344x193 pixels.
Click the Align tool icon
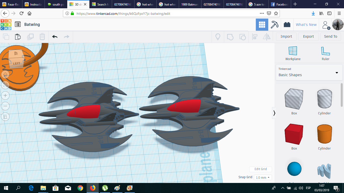(x=255, y=37)
